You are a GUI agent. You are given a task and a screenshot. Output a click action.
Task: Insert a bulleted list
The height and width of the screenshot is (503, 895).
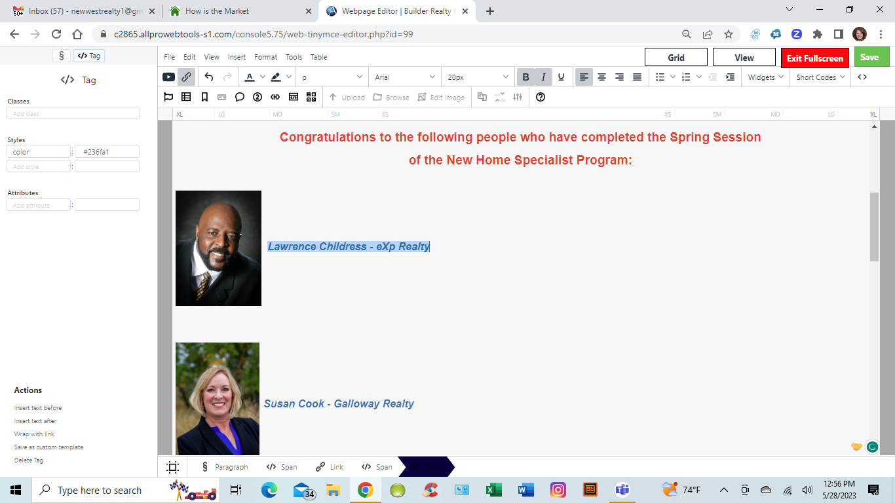660,77
